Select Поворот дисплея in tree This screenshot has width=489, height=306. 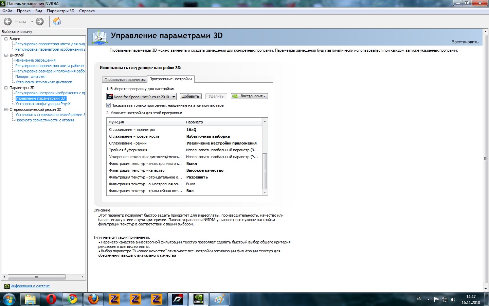click(x=30, y=76)
